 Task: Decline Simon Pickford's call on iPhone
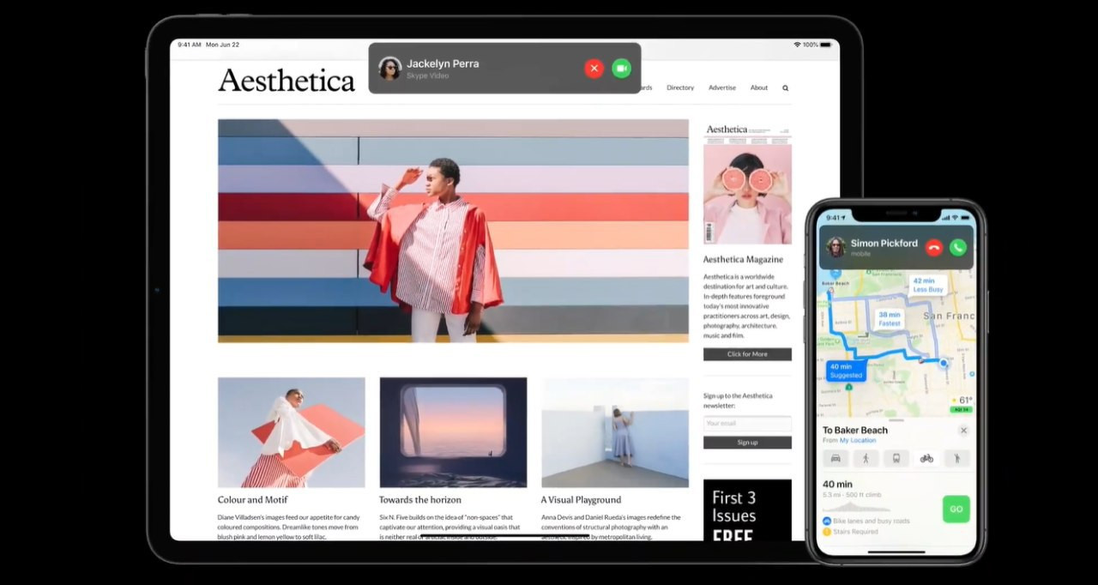[934, 248]
